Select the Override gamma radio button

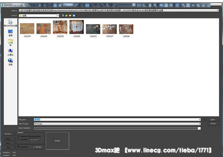pos(18,139)
